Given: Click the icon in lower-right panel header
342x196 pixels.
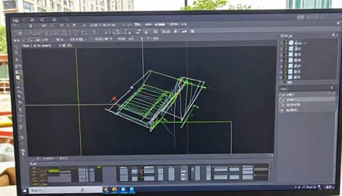Looking at the screenshot, I should pyautogui.click(x=332, y=88).
